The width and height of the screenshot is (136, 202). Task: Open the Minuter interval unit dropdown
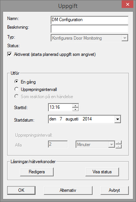click(95, 144)
